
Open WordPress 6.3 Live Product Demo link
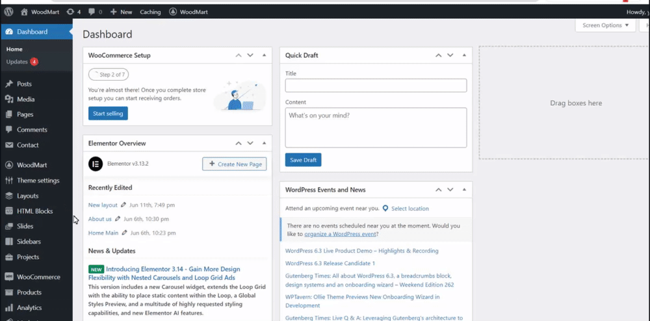[362, 251]
